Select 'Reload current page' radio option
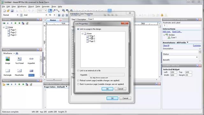This screenshot has height=115, width=204. (x=78, y=80)
